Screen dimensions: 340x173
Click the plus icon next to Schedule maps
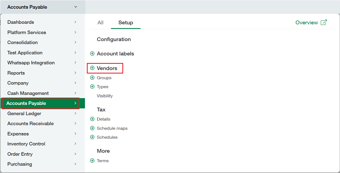click(x=92, y=128)
